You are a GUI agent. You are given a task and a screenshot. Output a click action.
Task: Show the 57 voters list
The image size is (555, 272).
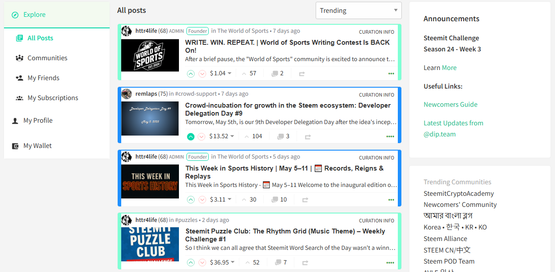[249, 73]
